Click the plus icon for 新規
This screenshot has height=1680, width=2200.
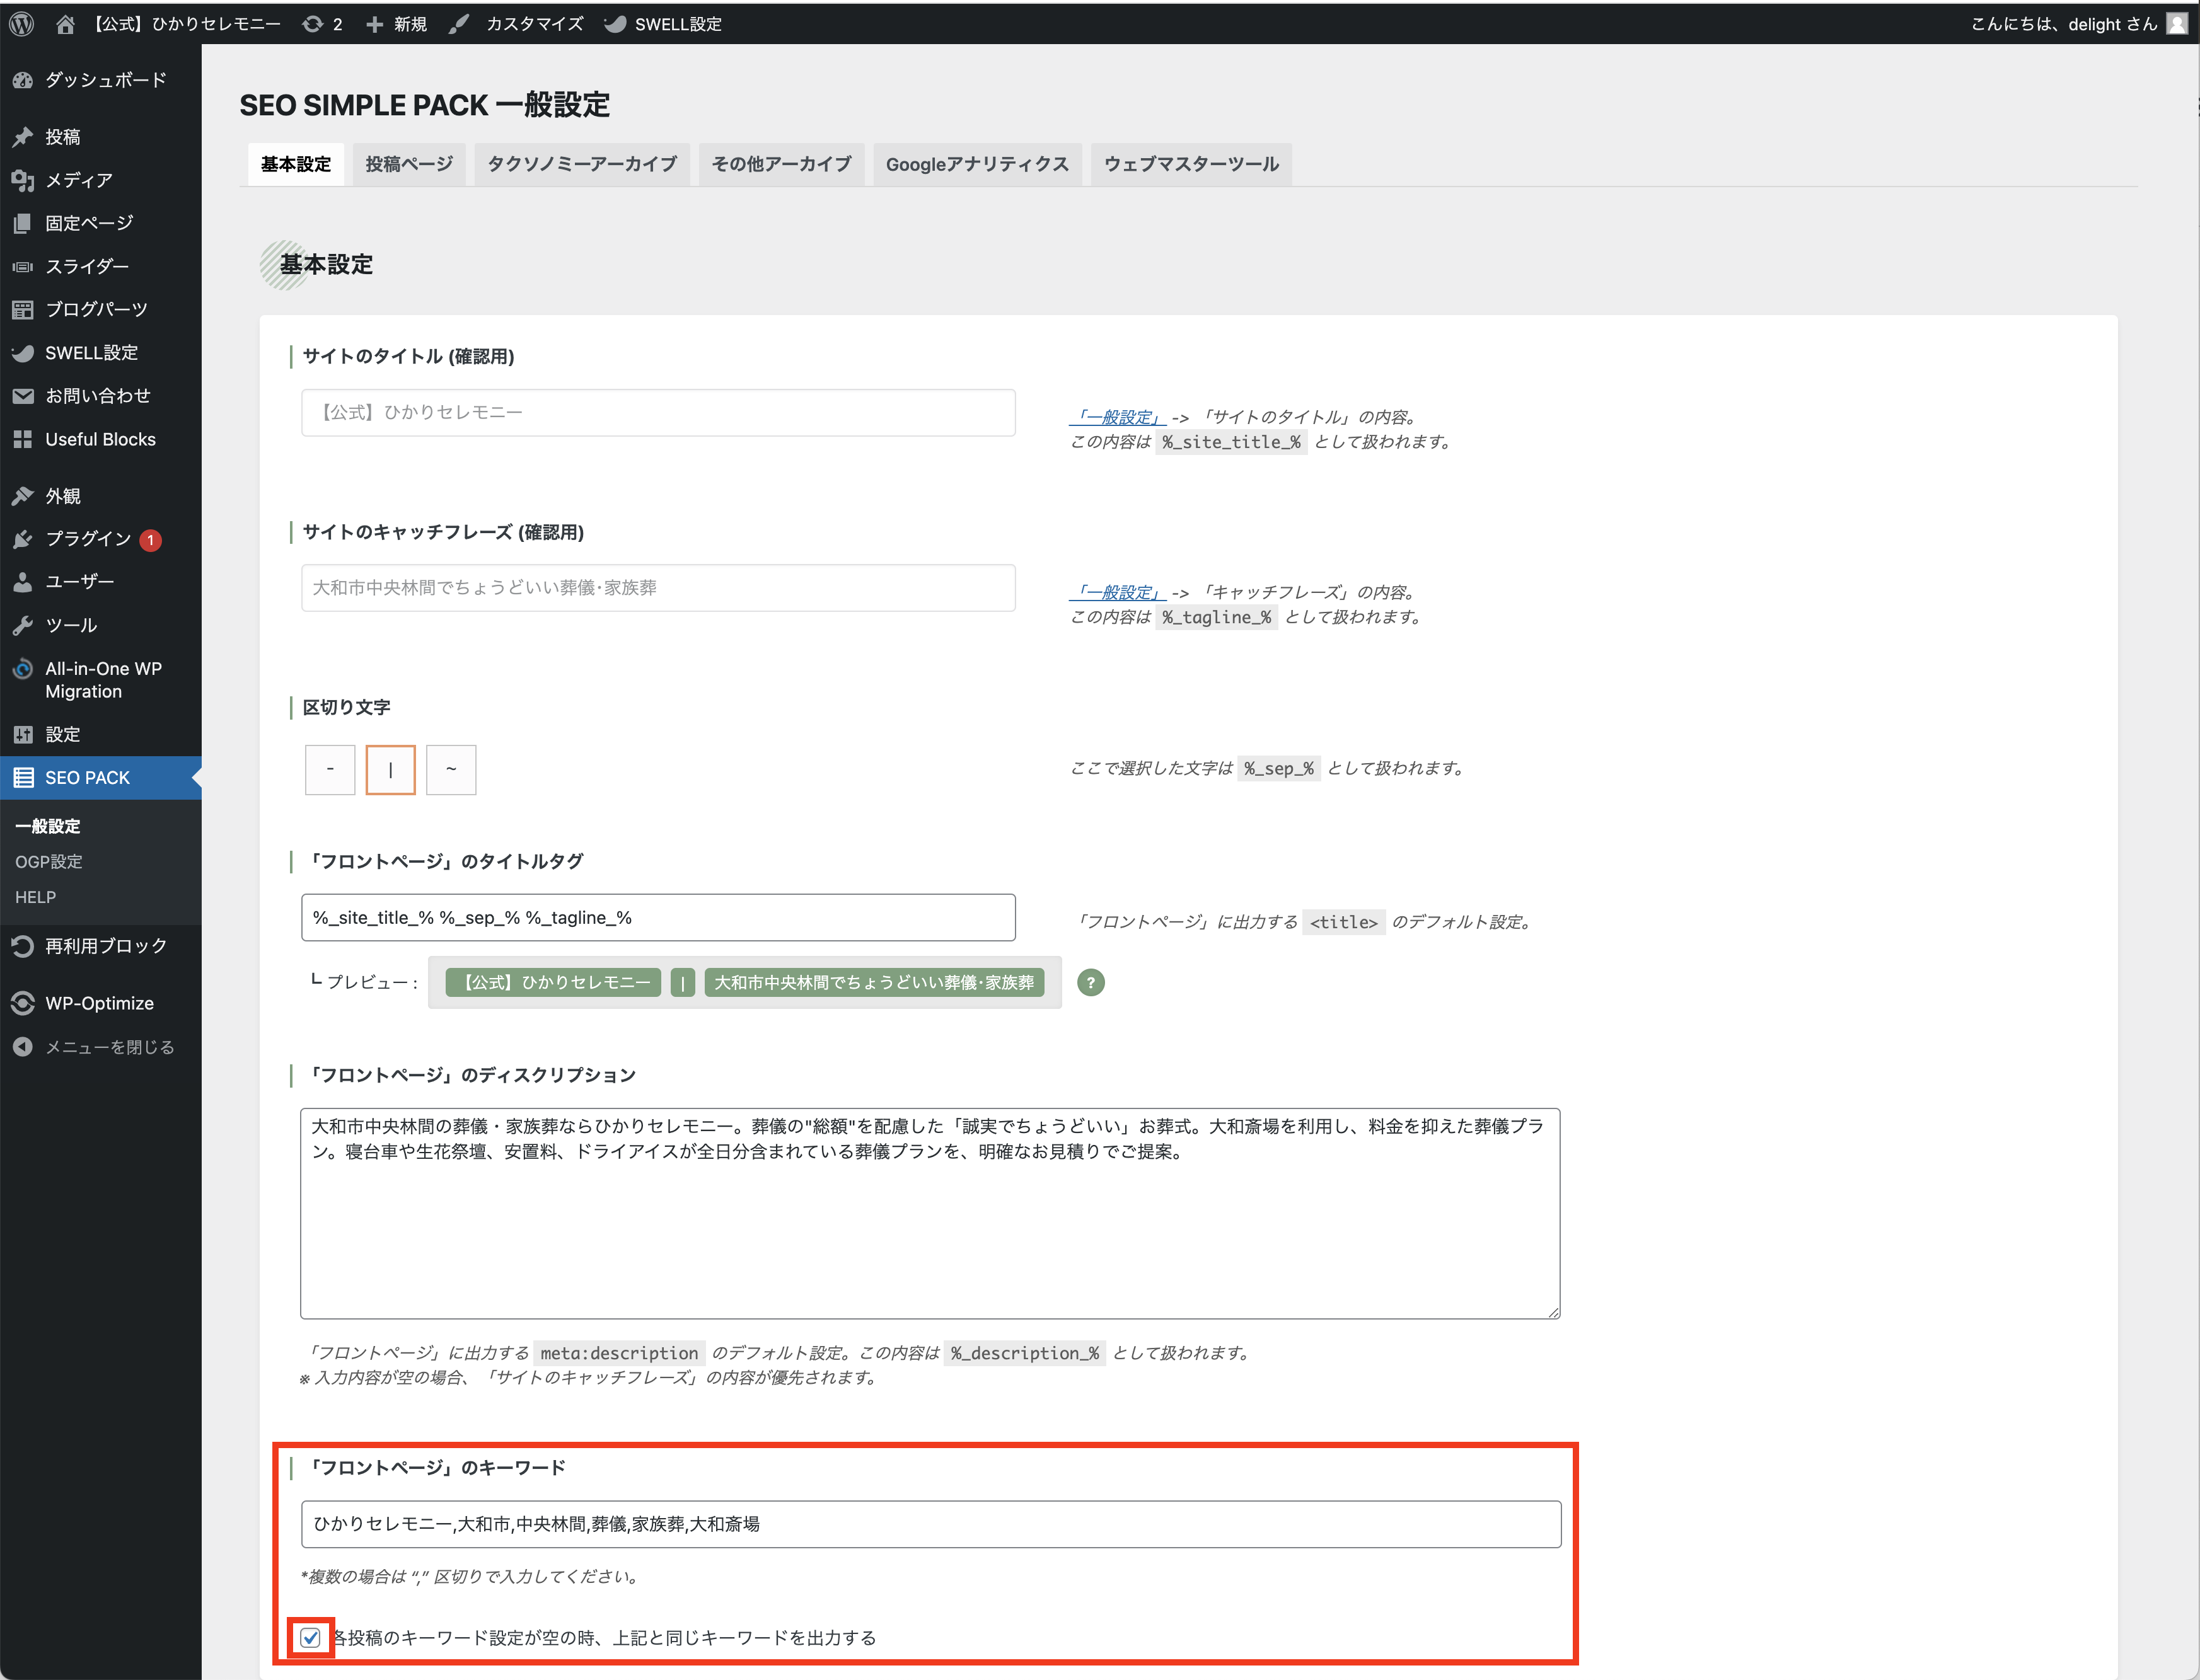374,24
